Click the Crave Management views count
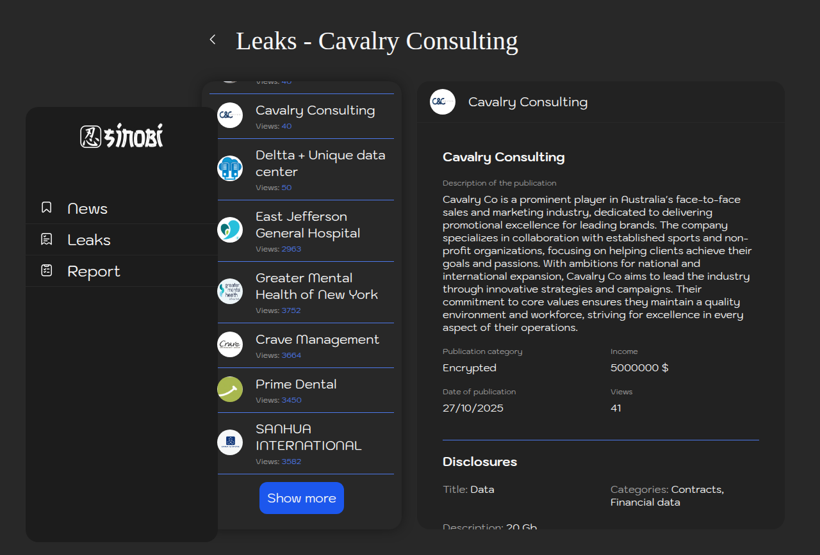The height and width of the screenshot is (555, 820). pos(291,355)
